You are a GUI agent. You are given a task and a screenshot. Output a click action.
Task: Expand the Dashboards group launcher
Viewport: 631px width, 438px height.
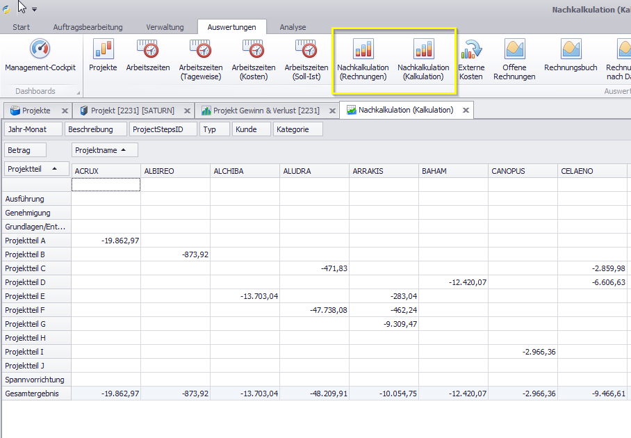(x=78, y=92)
